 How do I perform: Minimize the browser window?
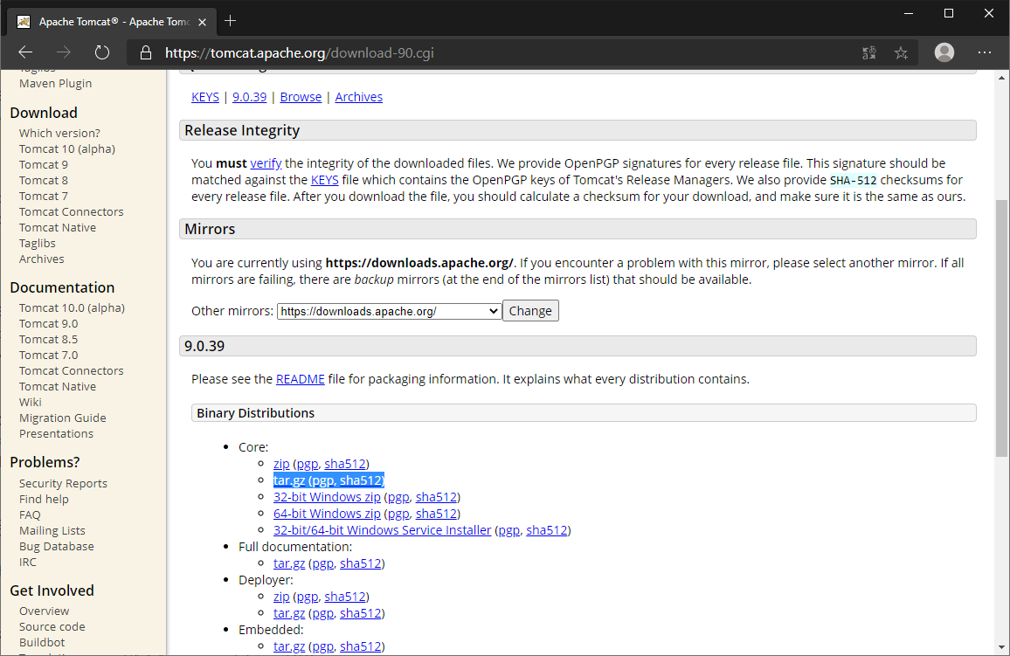pyautogui.click(x=909, y=13)
